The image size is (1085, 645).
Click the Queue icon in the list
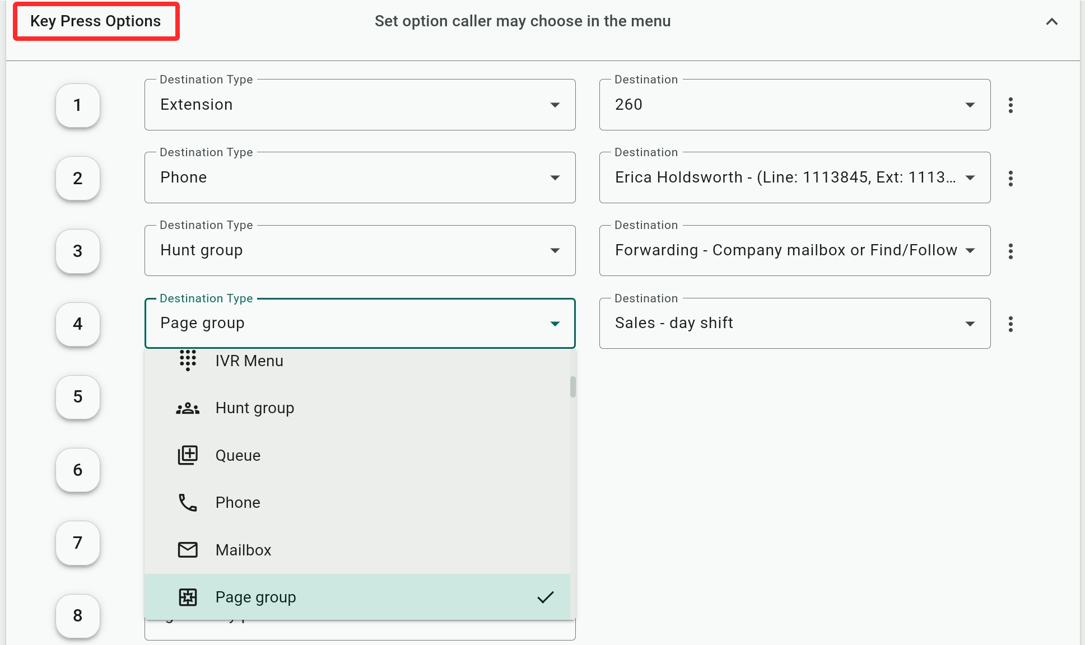[x=188, y=455]
